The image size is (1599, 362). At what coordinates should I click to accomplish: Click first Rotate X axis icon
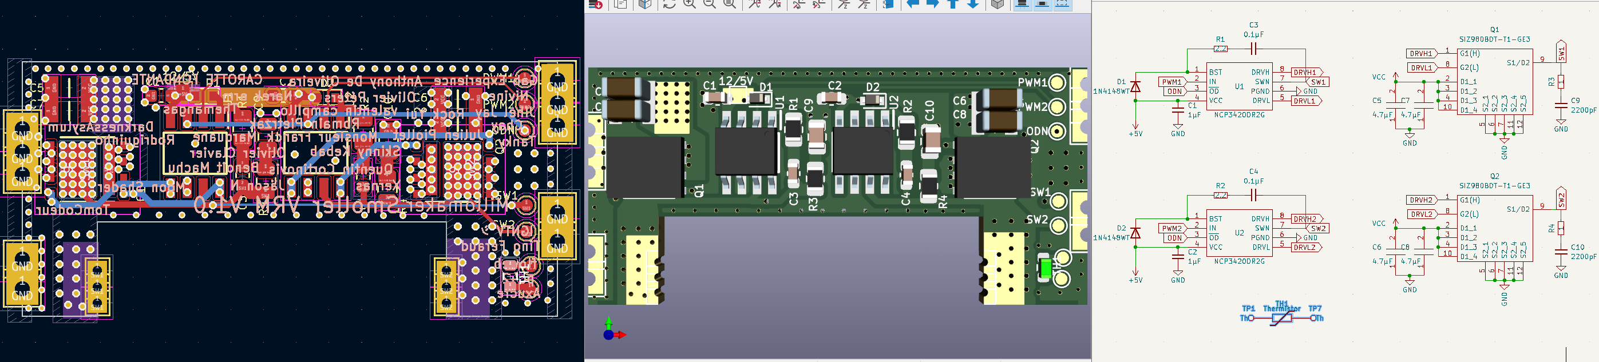click(x=754, y=4)
